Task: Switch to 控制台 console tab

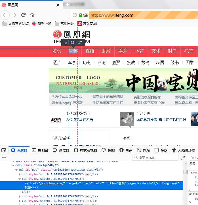Action: pyautogui.click(x=40, y=150)
